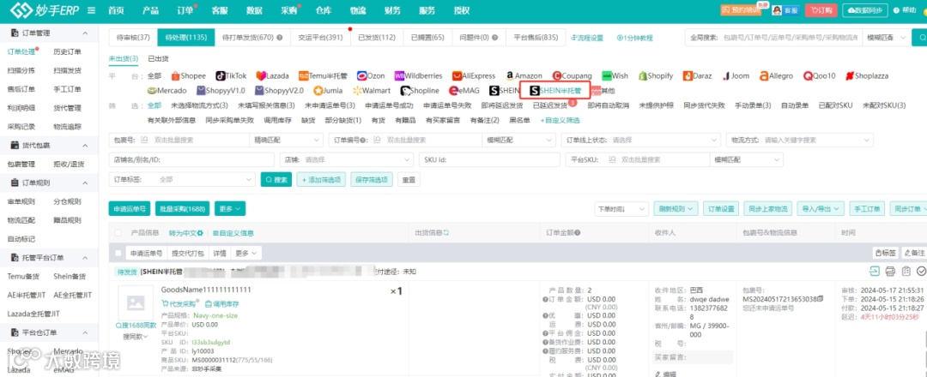Open the 刷新规则 dropdown
Screen dimensions: 927x377
[676, 208]
